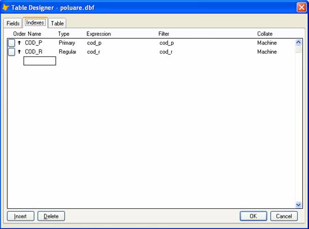Screen dimensions: 309x229
Task: Click the Insert button
Action: 20,216
